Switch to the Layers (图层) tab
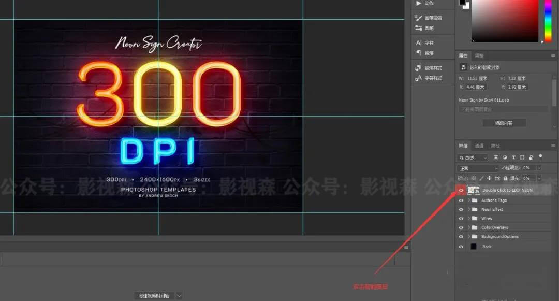 pyautogui.click(x=463, y=146)
